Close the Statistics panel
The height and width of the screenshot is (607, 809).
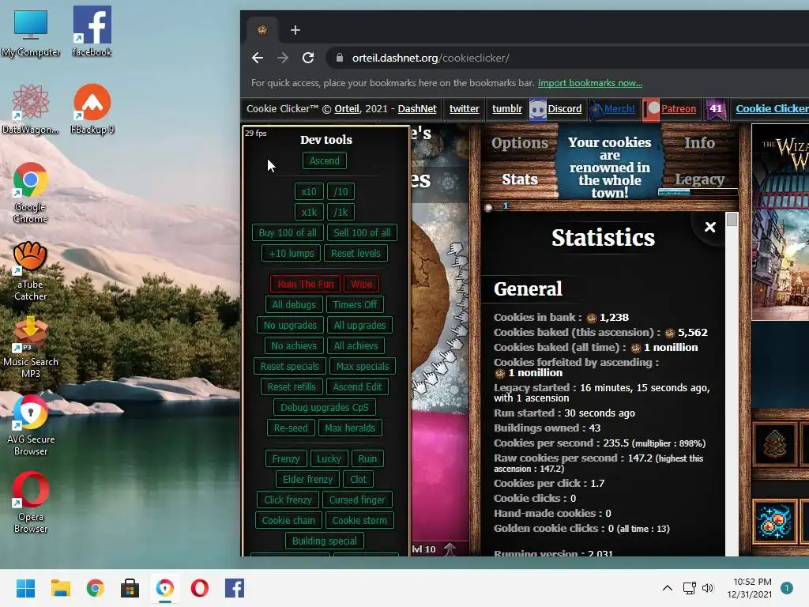click(710, 227)
